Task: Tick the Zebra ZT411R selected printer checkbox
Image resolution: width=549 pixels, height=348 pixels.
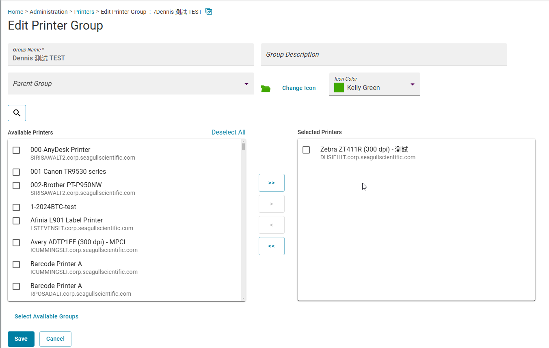Action: tap(306, 150)
